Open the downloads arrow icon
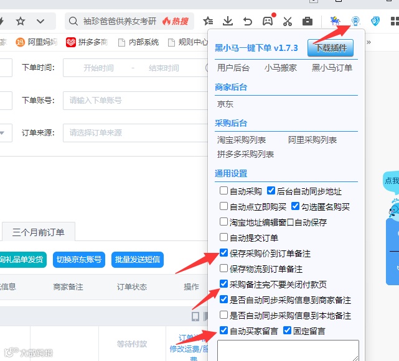This screenshot has height=361, width=399. click(x=228, y=21)
